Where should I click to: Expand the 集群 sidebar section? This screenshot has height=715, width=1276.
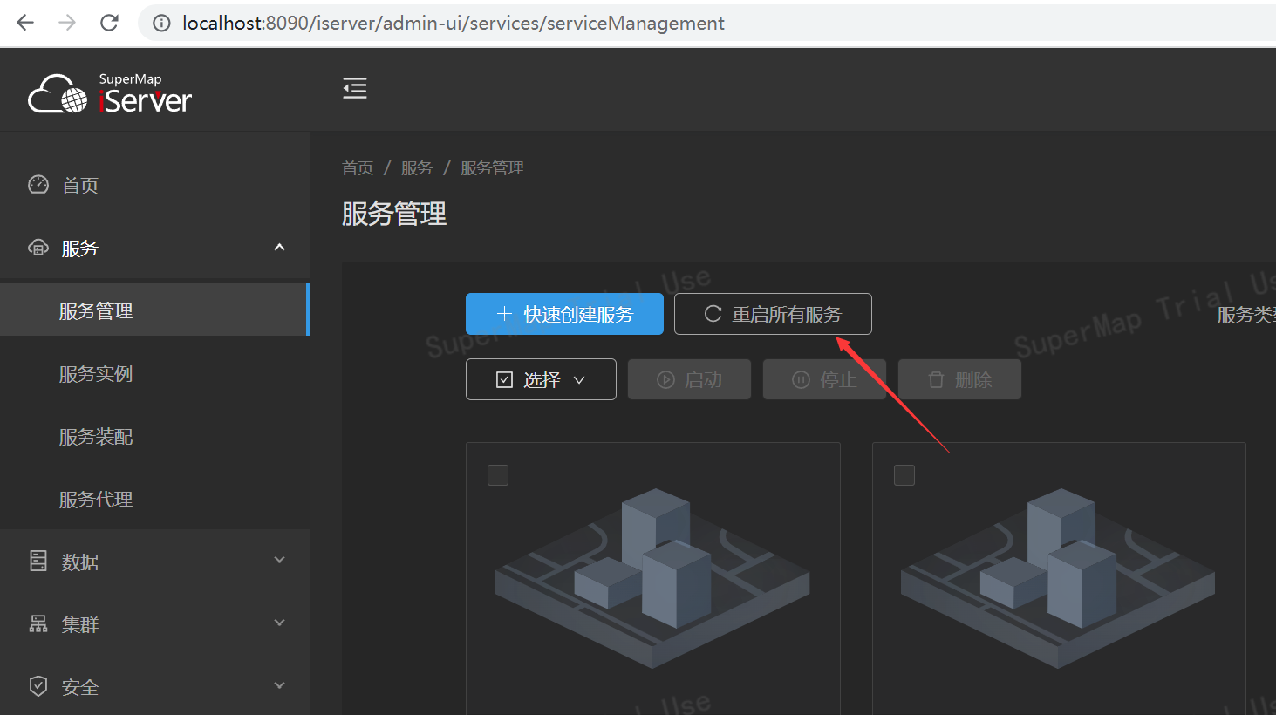279,623
